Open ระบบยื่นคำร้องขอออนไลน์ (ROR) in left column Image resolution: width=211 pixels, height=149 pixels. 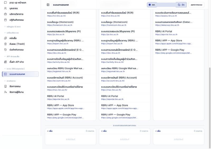pyautogui.click(x=71, y=14)
